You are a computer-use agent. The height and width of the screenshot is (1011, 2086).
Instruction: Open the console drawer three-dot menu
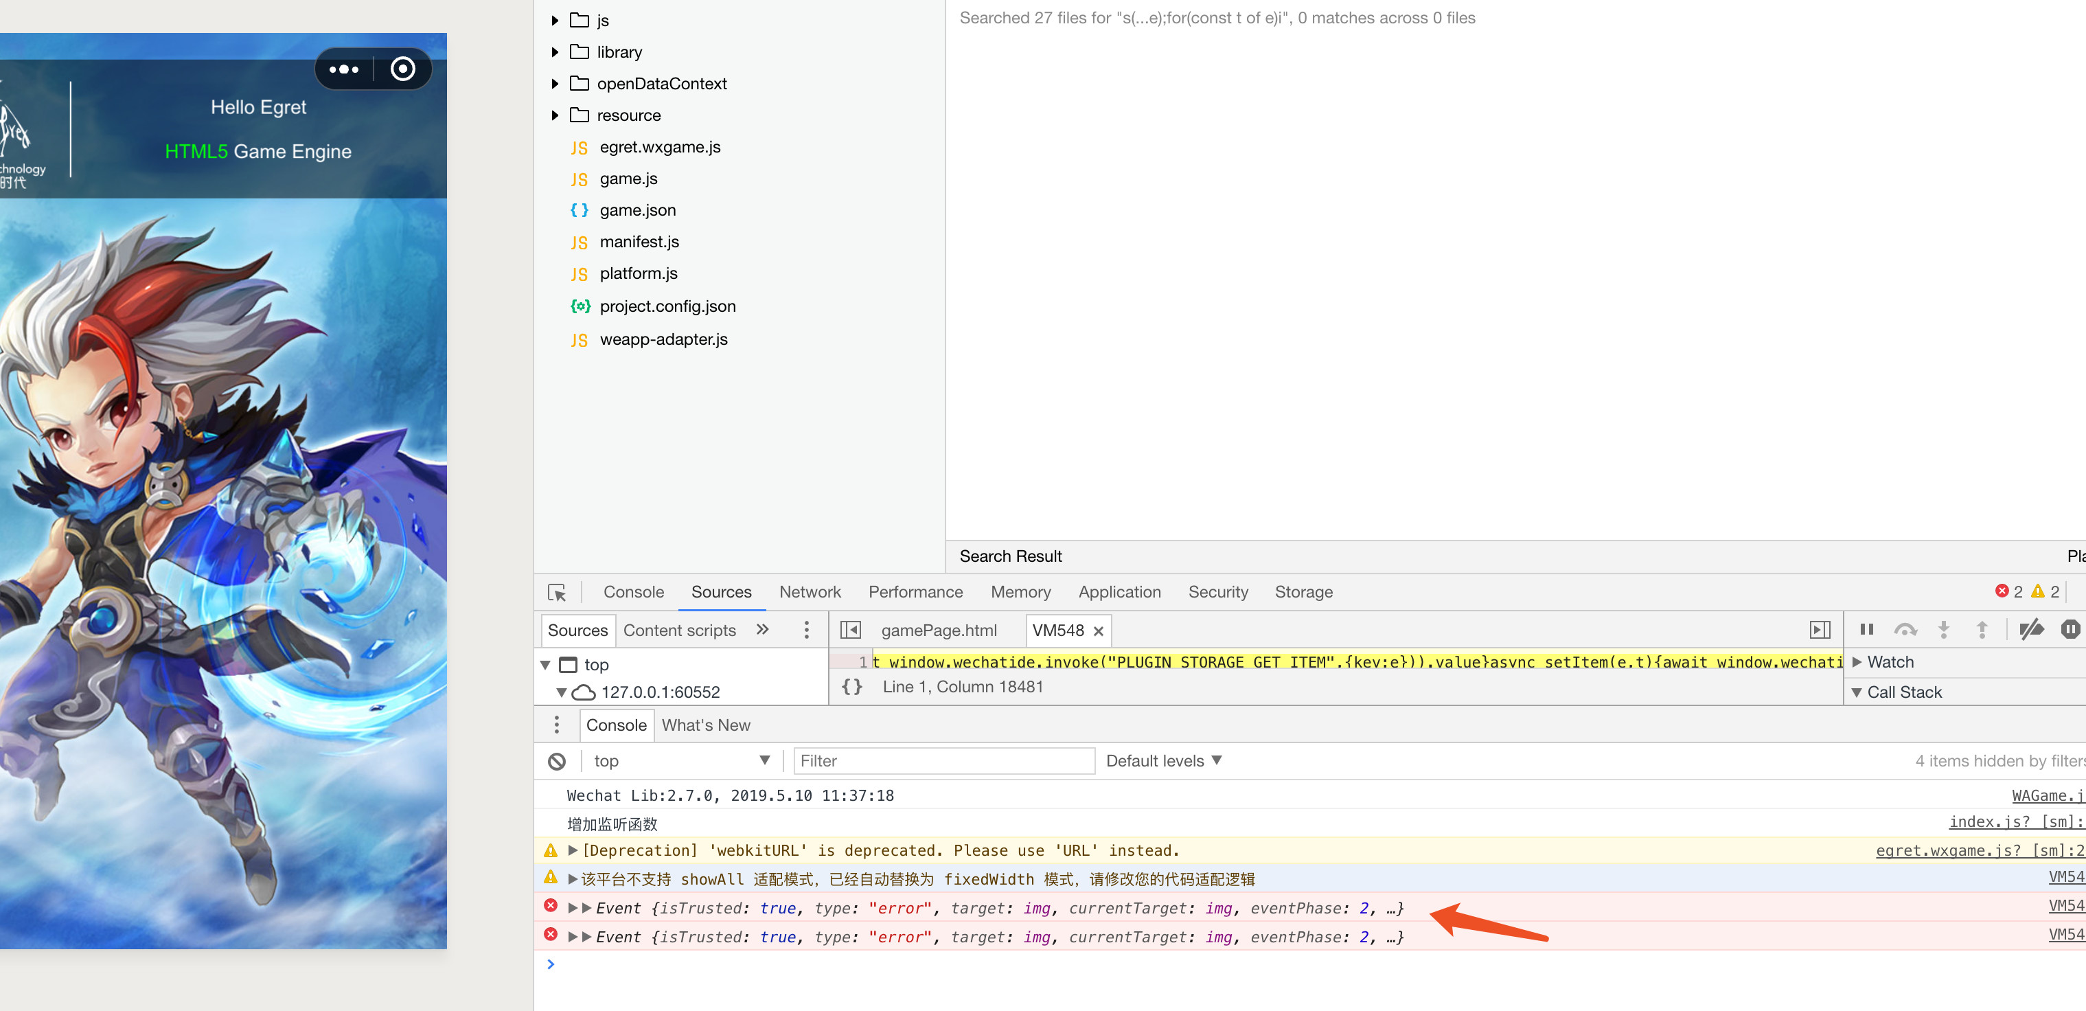pyautogui.click(x=556, y=725)
